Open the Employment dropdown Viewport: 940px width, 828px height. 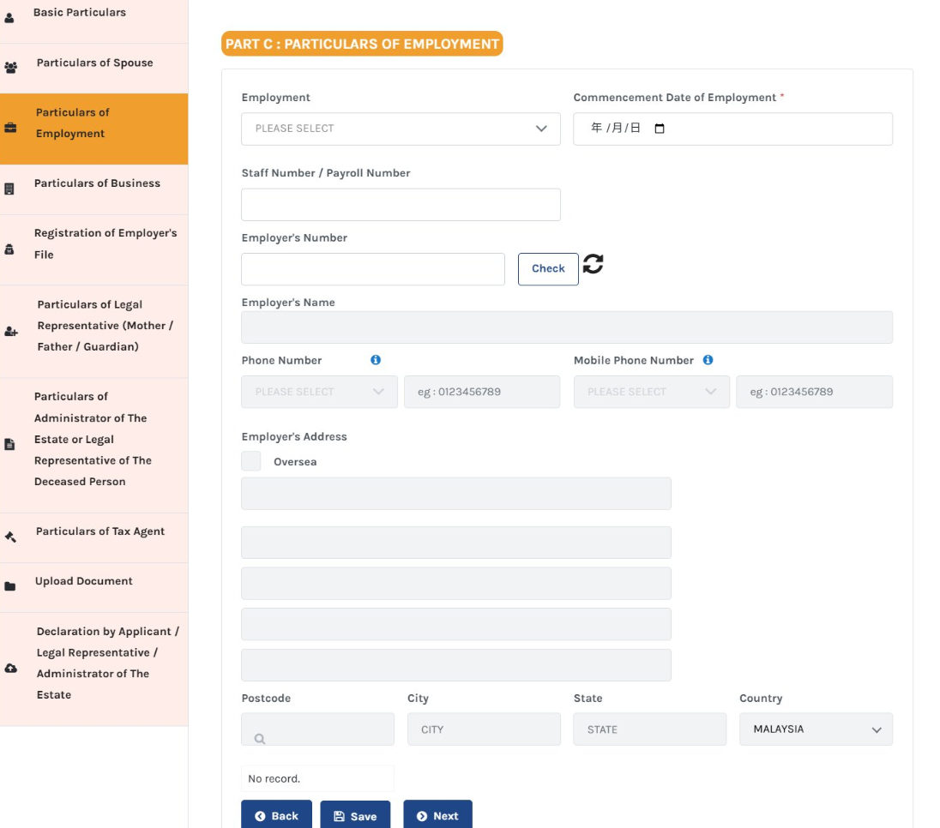coord(401,129)
